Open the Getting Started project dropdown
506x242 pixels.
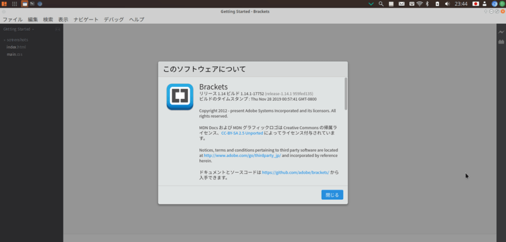(19, 29)
